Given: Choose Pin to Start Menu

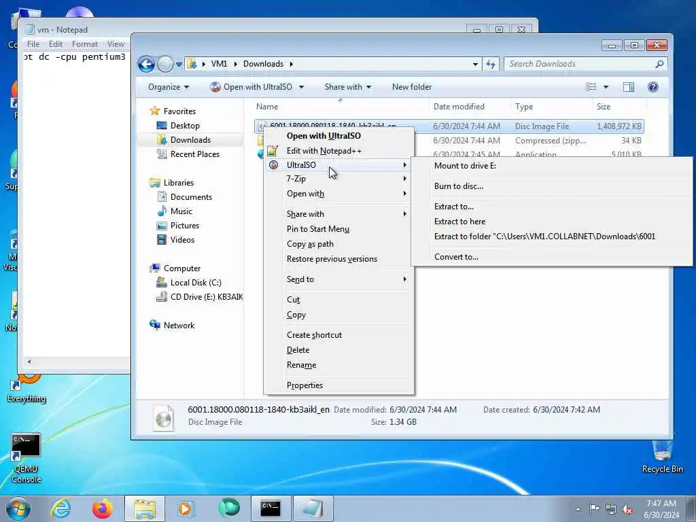Looking at the screenshot, I should pos(338,229).
